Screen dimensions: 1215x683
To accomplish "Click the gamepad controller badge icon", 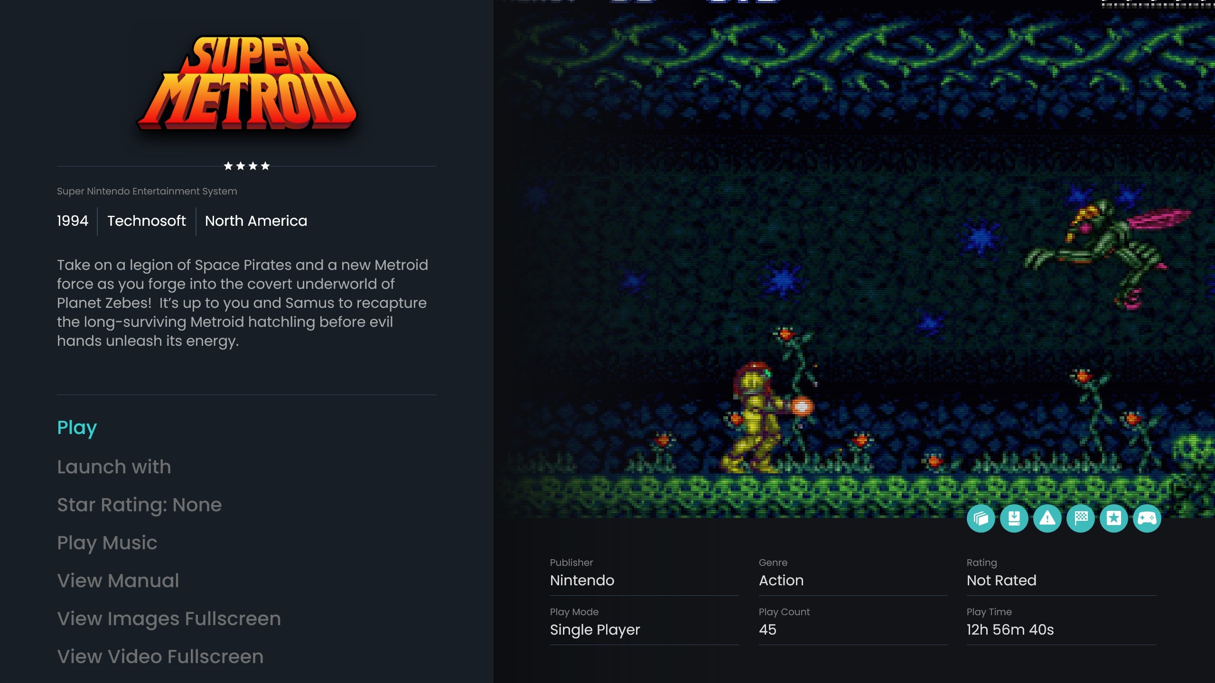I will 1147,518.
